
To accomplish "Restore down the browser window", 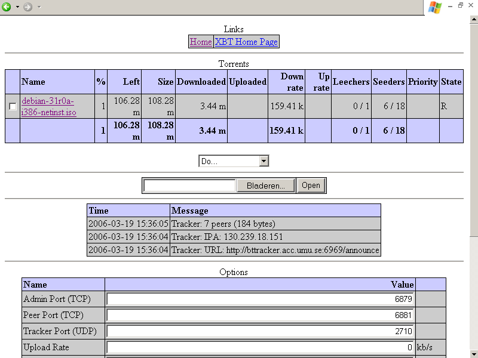I will coord(460,5).
